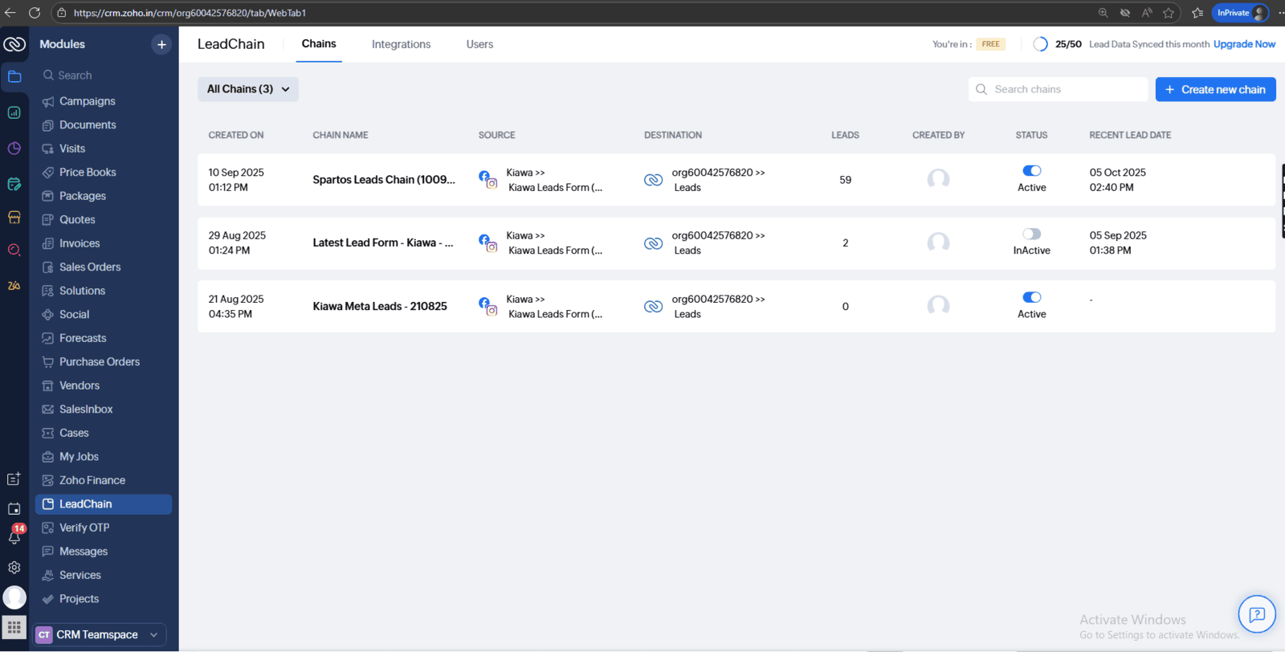Open the settings gear in left rail
The height and width of the screenshot is (652, 1285).
(14, 568)
